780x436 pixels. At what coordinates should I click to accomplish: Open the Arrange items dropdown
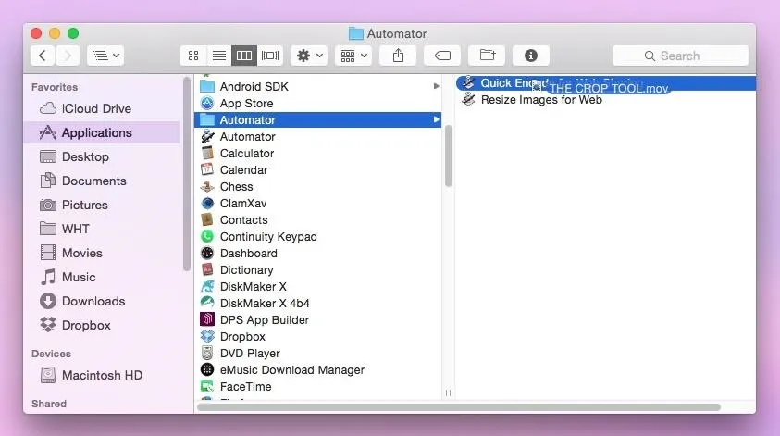point(353,56)
